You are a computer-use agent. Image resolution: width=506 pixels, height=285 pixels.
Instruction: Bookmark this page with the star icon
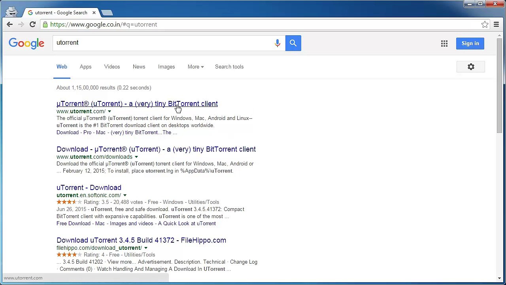point(485,25)
